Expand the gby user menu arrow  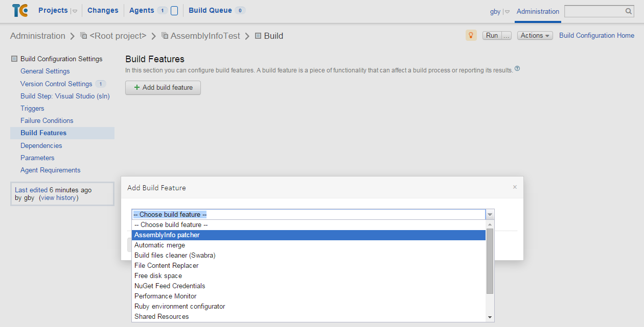coord(507,12)
